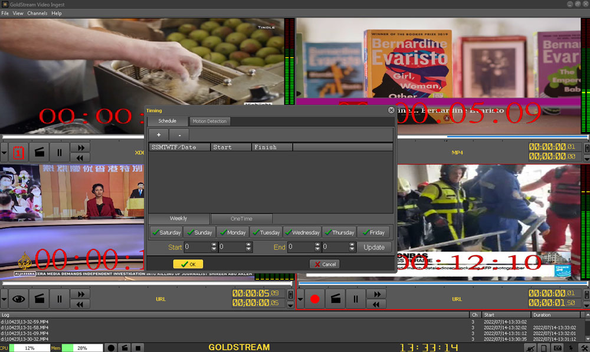The width and height of the screenshot is (590, 352).
Task: Fast-forward the fruit video channel
Action: (x=80, y=148)
